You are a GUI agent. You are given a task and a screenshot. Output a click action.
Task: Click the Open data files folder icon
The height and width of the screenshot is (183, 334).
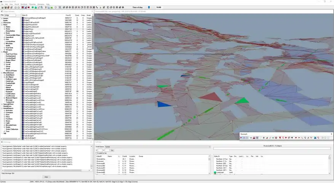click(2, 7)
